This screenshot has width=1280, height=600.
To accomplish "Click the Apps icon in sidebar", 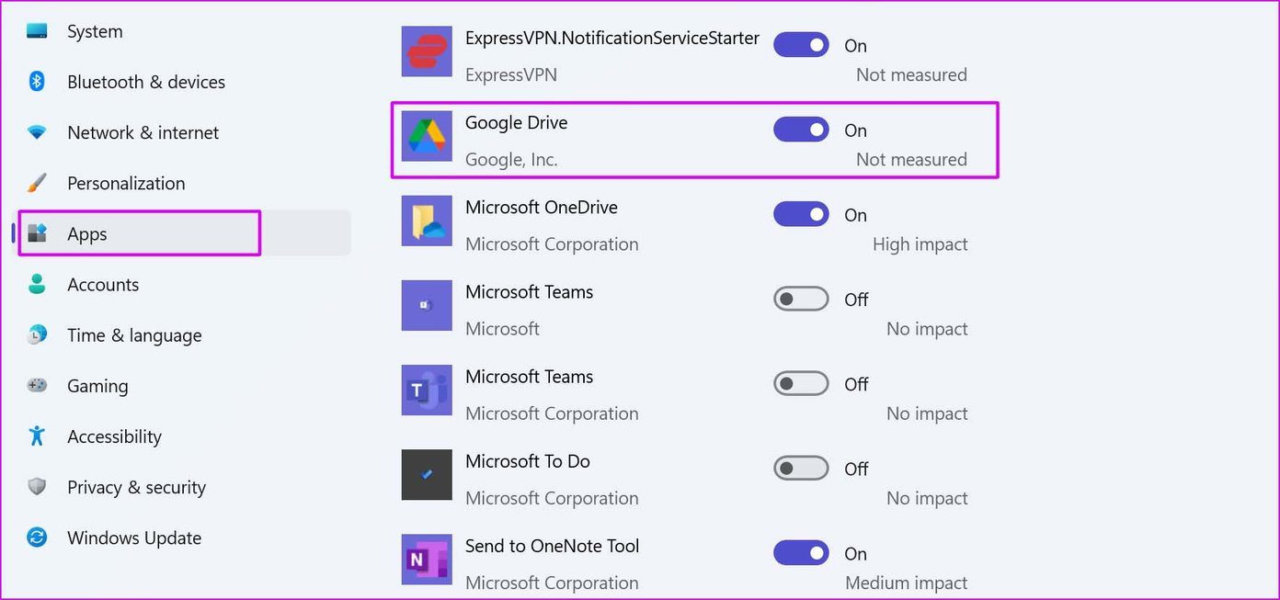I will pyautogui.click(x=37, y=233).
